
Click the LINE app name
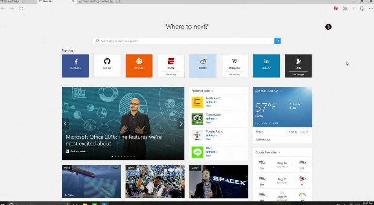[x=209, y=148]
